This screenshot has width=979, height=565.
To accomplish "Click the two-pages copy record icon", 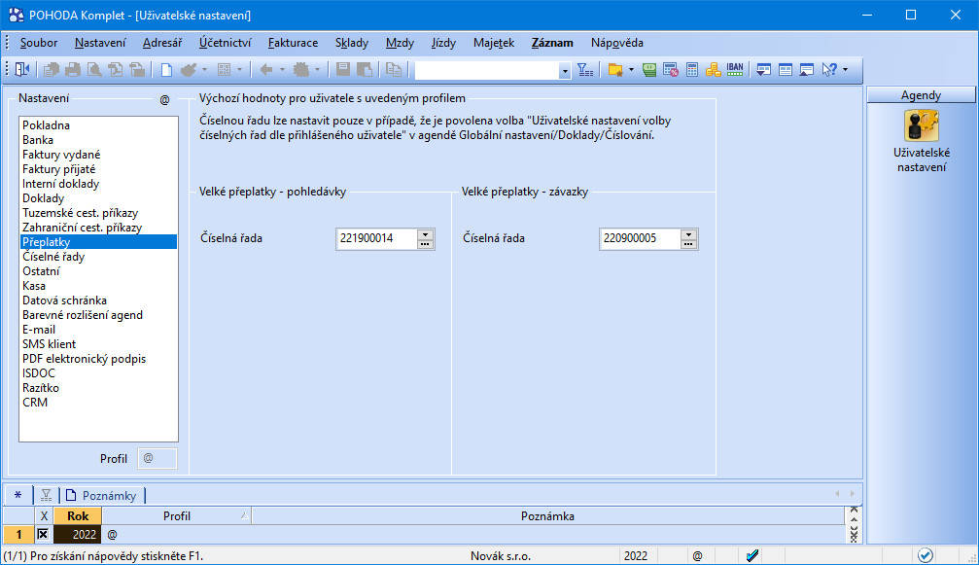I will point(394,69).
